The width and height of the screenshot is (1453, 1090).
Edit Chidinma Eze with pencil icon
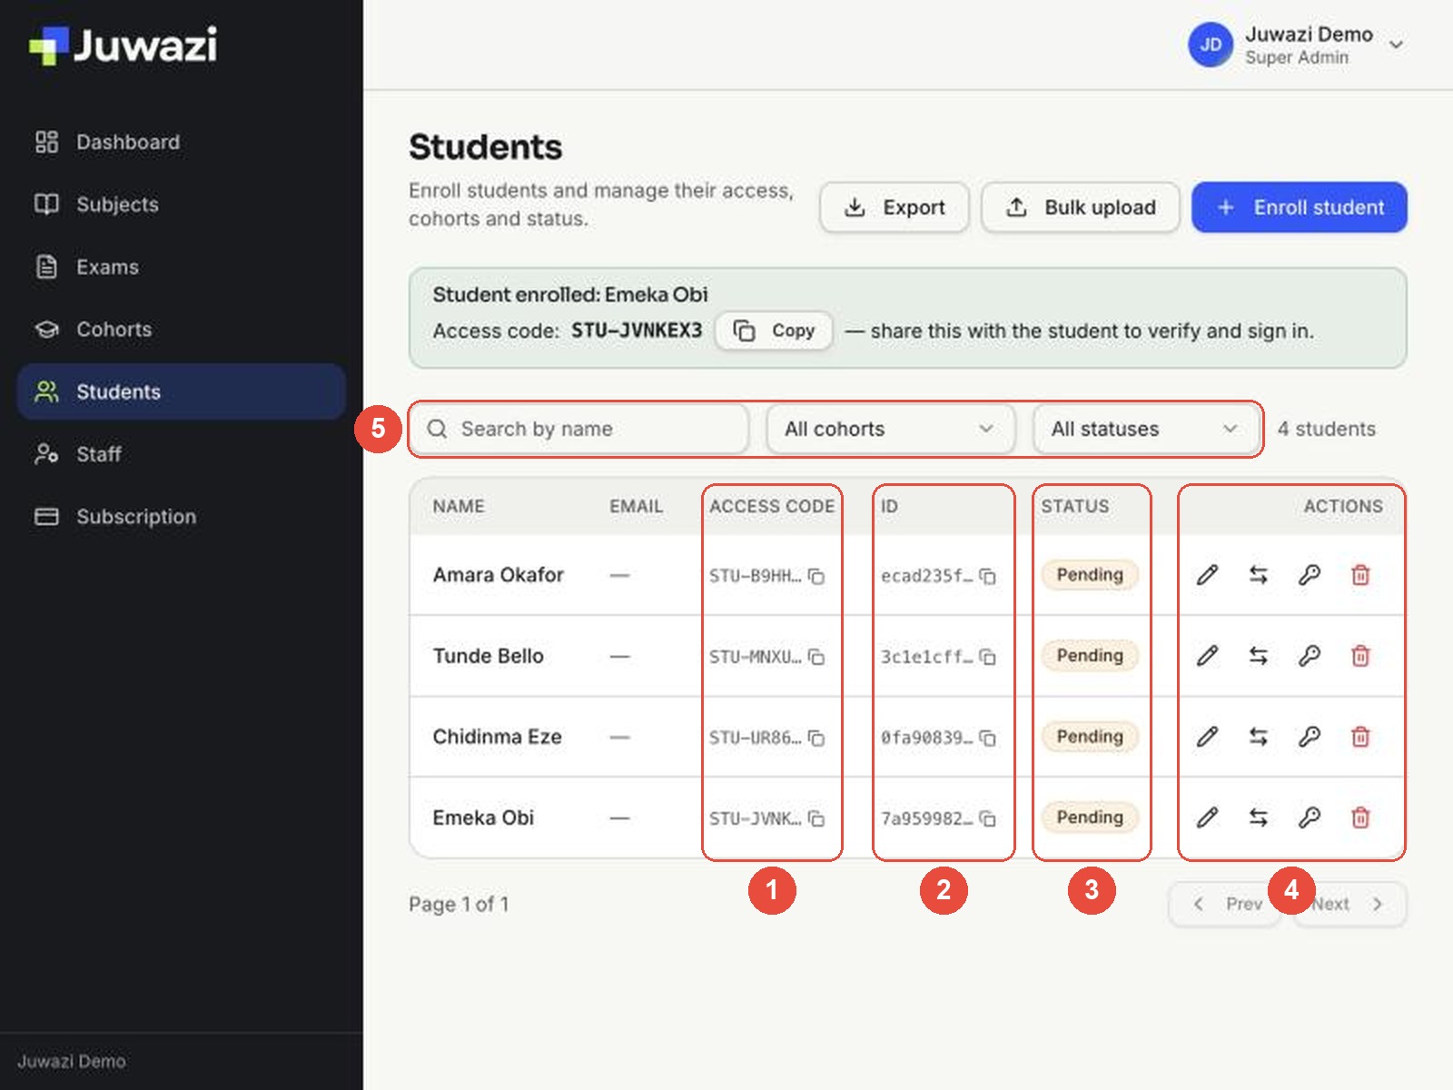click(1207, 737)
